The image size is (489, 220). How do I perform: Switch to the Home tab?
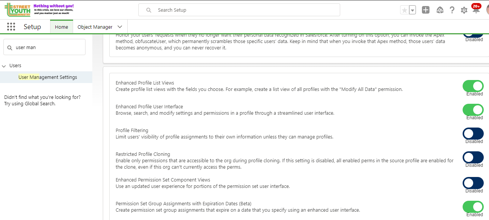pyautogui.click(x=61, y=27)
